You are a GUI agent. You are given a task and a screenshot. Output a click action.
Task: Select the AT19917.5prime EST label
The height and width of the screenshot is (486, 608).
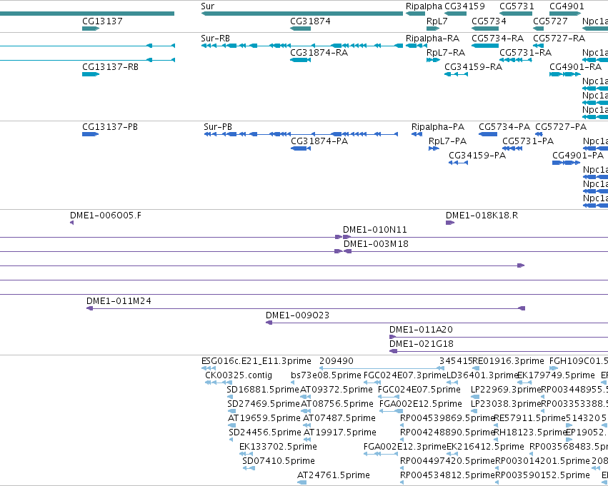340,432
